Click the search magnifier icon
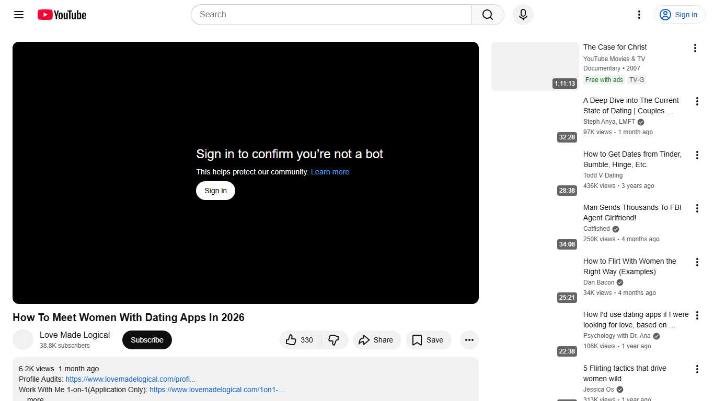 487,15
